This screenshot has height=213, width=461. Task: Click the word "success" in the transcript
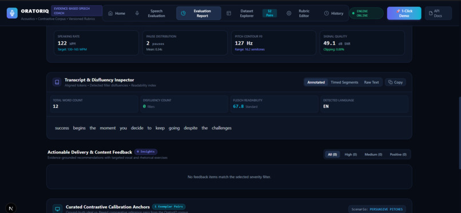(62, 128)
